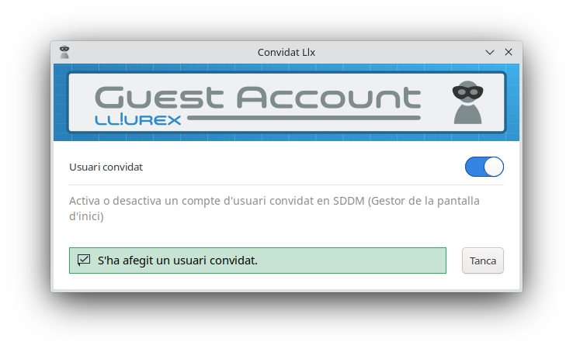Screen dimensions: 573x352
Task: Click the Usuari convidat label
Action: point(106,167)
